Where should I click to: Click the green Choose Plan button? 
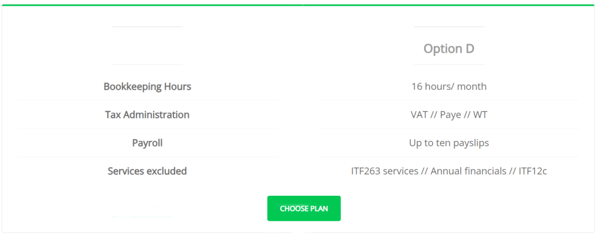point(304,209)
